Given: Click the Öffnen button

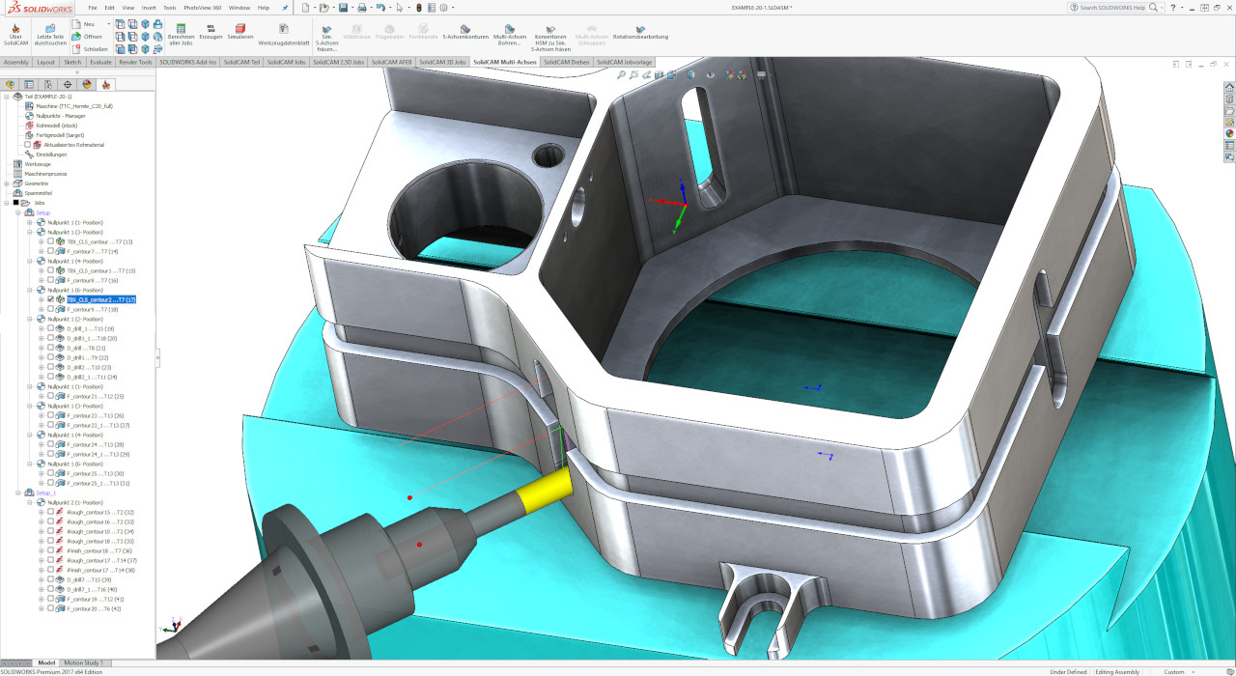Looking at the screenshot, I should point(87,37).
